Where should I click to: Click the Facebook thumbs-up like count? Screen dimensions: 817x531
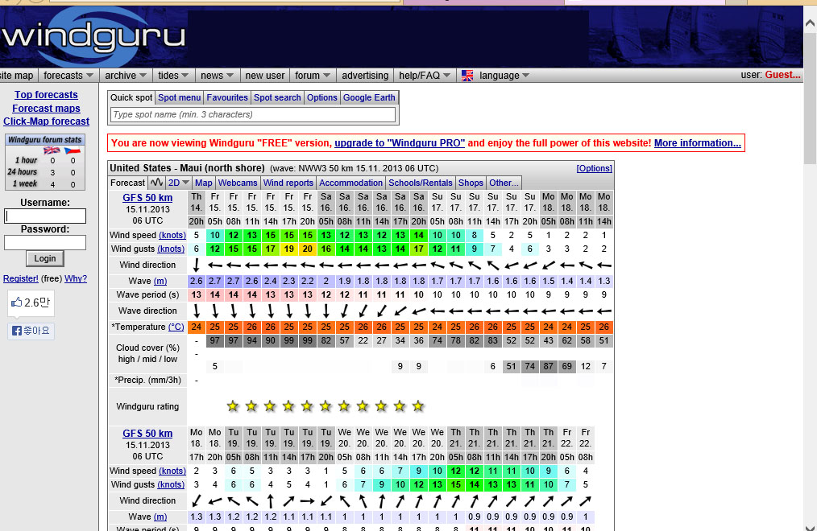click(31, 303)
